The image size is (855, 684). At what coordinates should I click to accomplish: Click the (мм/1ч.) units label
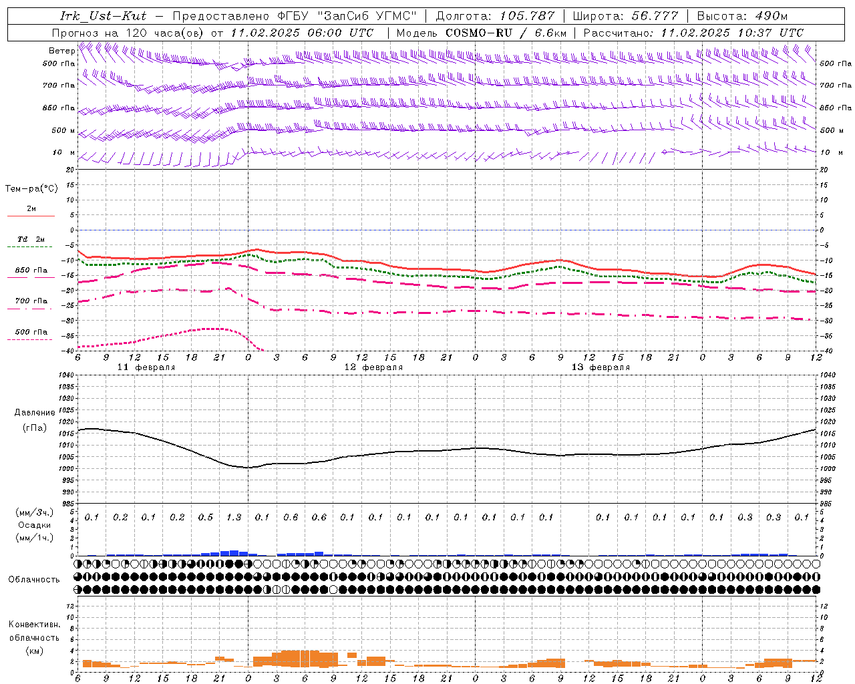click(35, 538)
